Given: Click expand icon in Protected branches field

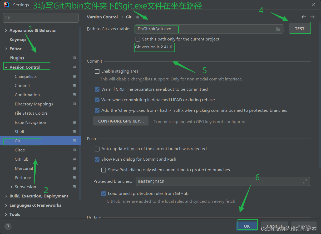Looking at the screenshot, I should (305, 181).
